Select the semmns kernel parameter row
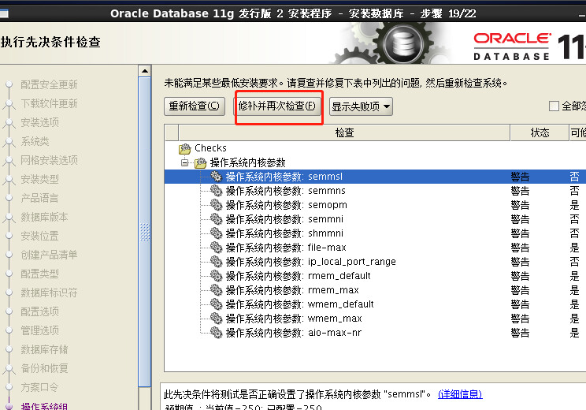The width and height of the screenshot is (586, 410). tap(375, 191)
